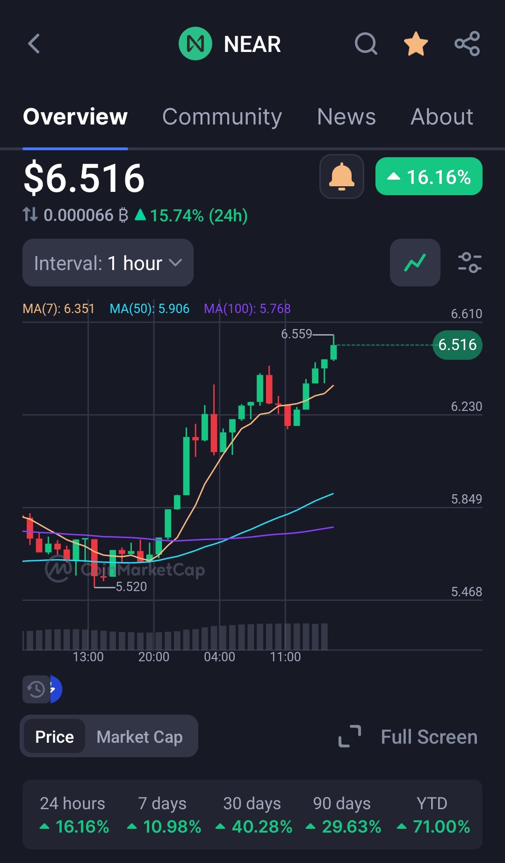Tap the MA(50): 5.906 indicator label

149,309
